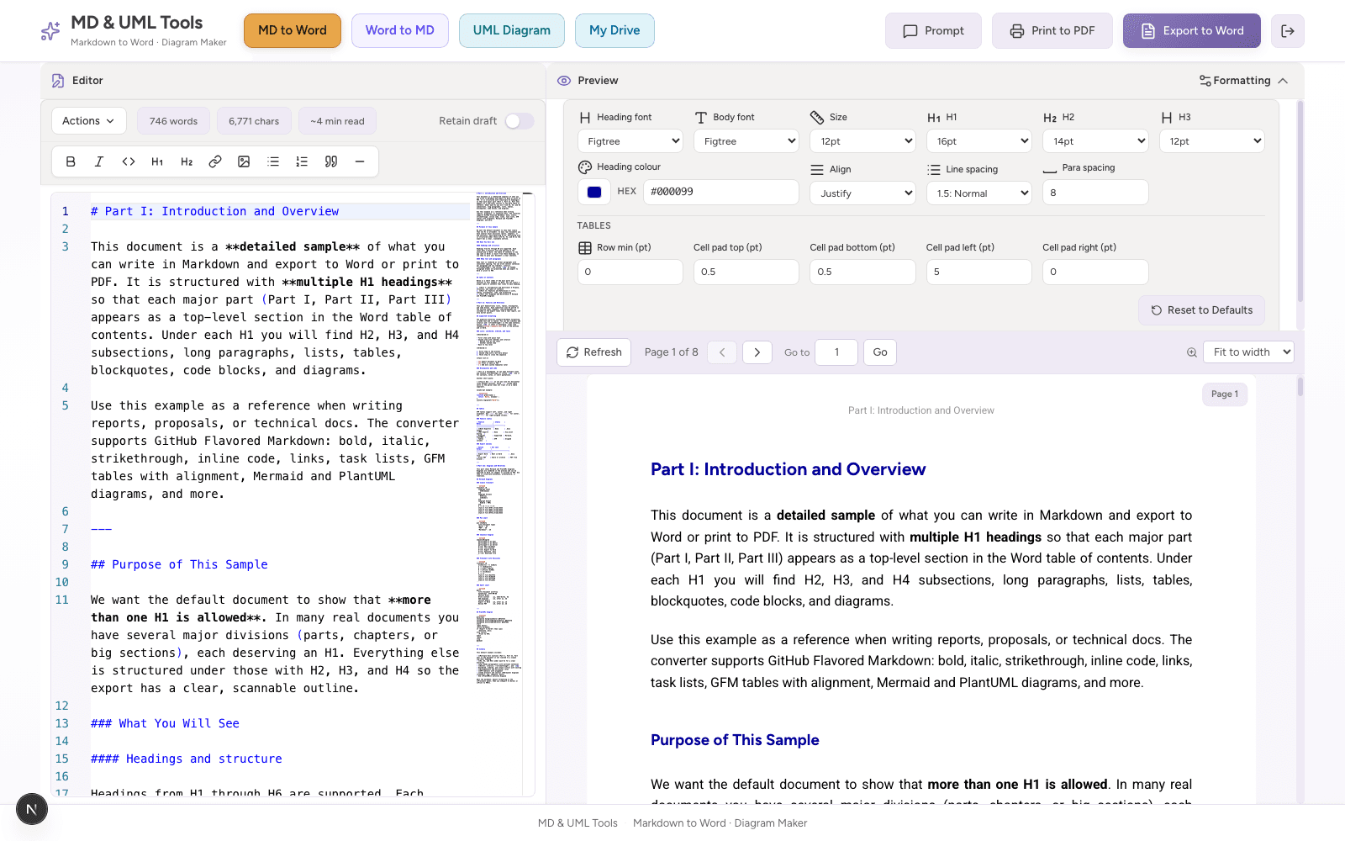Open the Align dropdown set to Justify

click(862, 193)
